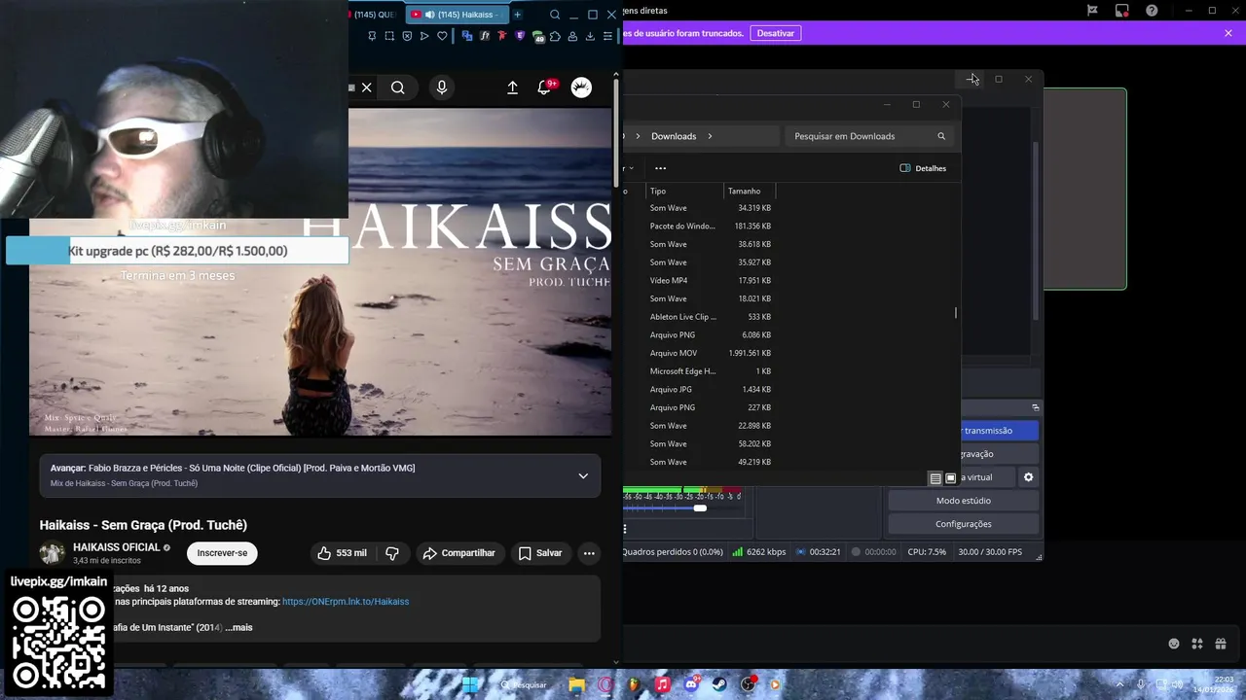The width and height of the screenshot is (1246, 700).
Task: Search tabs with browser magnifier icon
Action: pyautogui.click(x=555, y=15)
